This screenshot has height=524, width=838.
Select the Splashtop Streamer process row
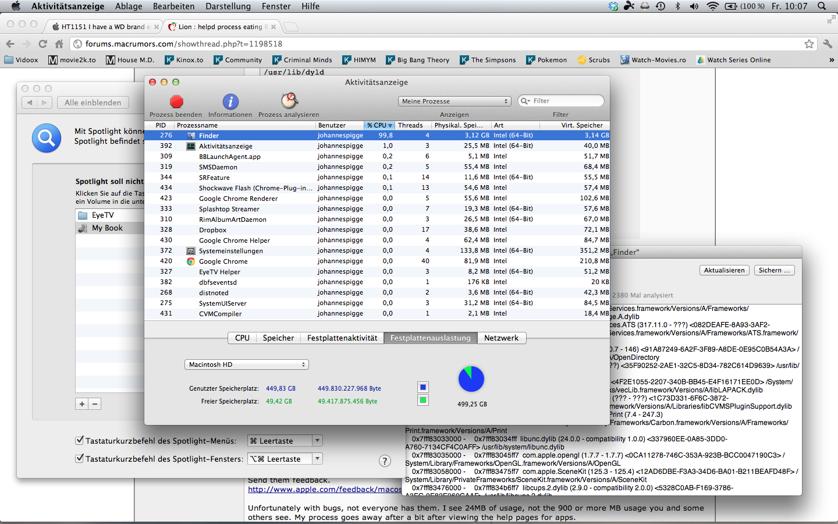pos(377,209)
